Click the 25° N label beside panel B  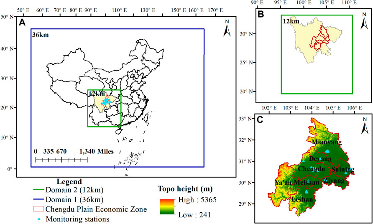pos(247,63)
